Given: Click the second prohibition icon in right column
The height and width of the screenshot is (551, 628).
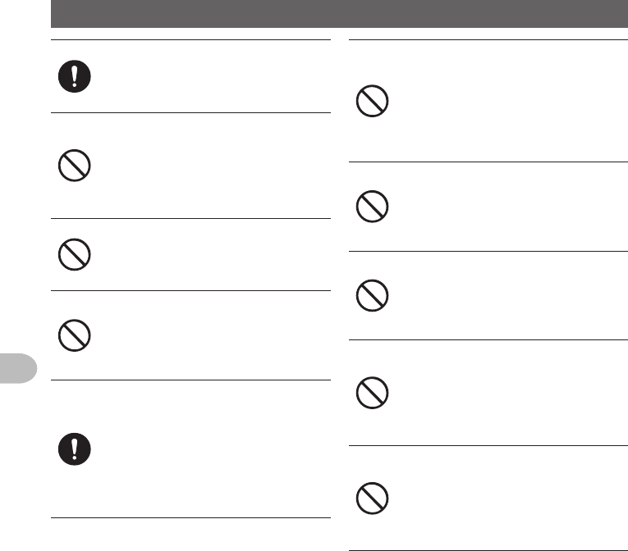Looking at the screenshot, I should tap(372, 207).
